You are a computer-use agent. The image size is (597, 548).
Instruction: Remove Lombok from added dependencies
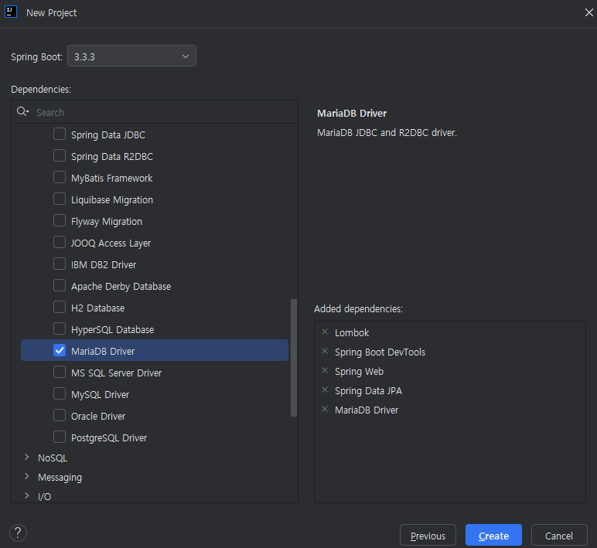point(325,332)
